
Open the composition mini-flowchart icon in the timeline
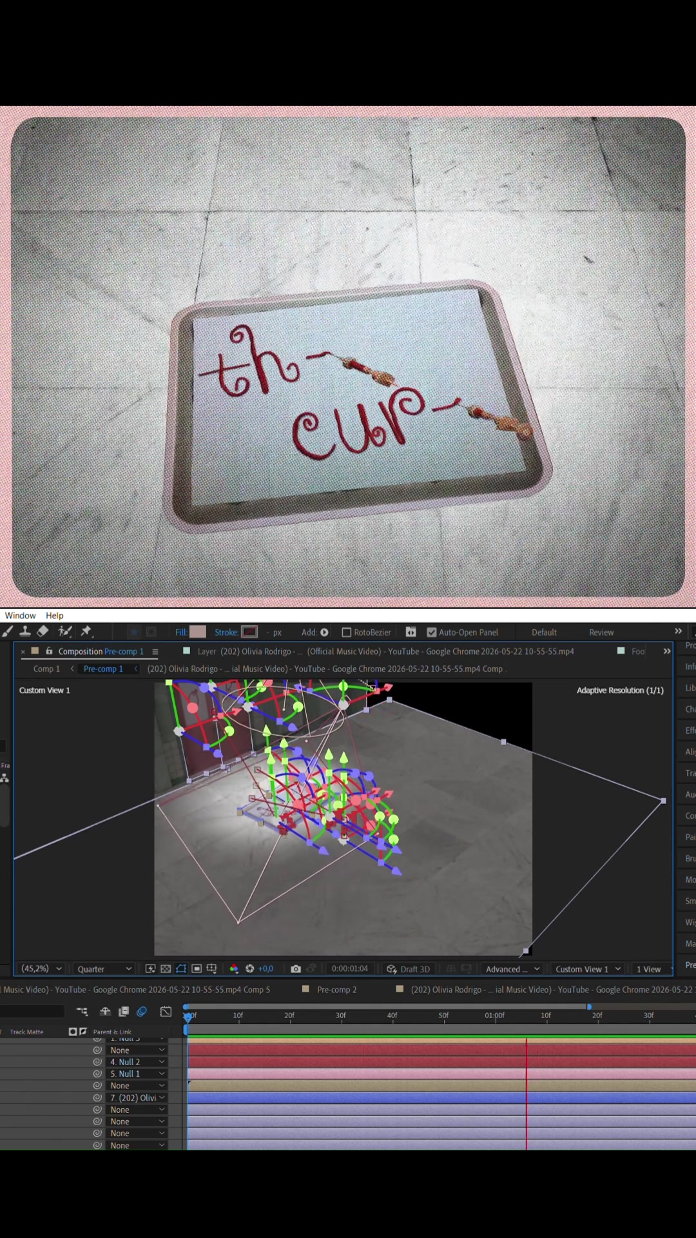pyautogui.click(x=82, y=1012)
